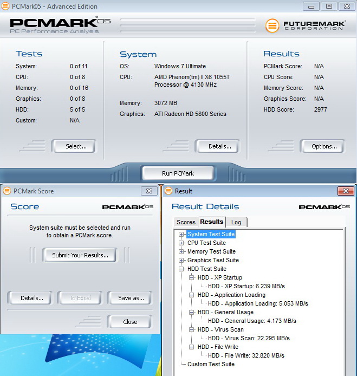Click the Futuremark Corporation logo
The width and height of the screenshot is (357, 376).
click(305, 25)
